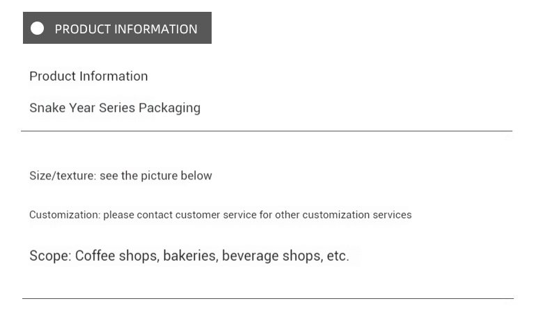The width and height of the screenshot is (550, 324).
Task: Click 'see the picture below' text
Action: click(155, 176)
